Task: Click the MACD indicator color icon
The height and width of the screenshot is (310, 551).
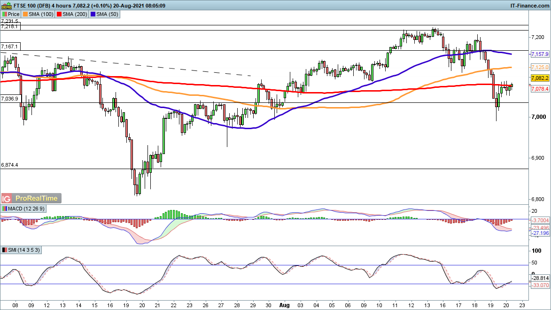Action: (x=5, y=209)
